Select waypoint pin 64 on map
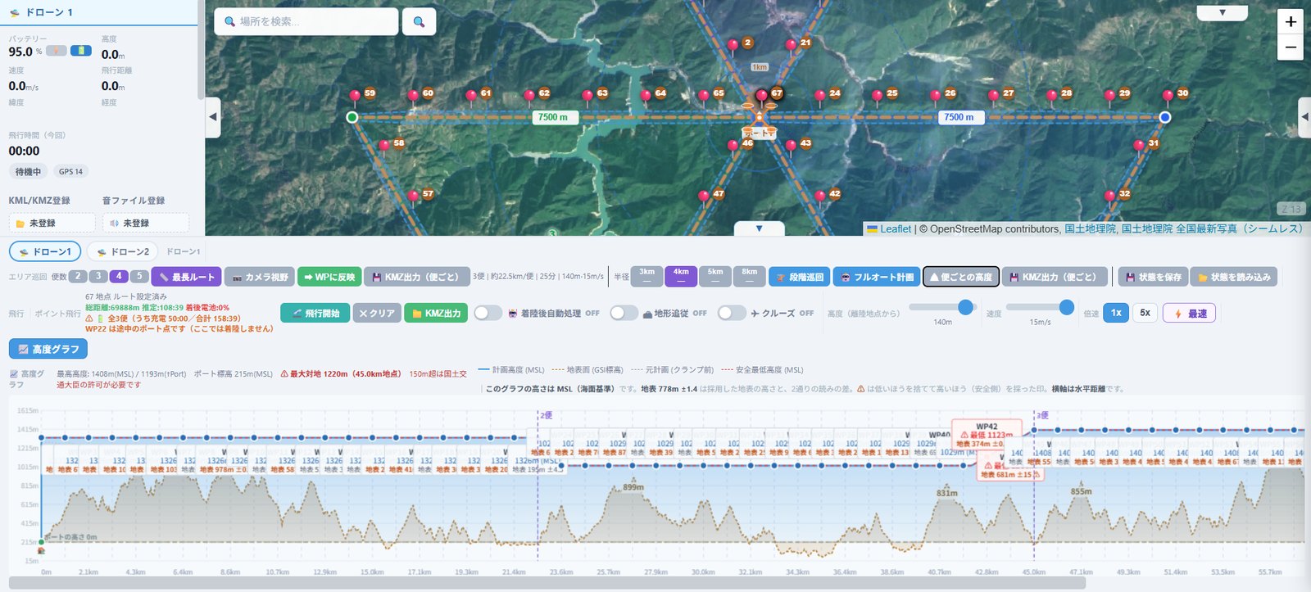 click(x=646, y=97)
